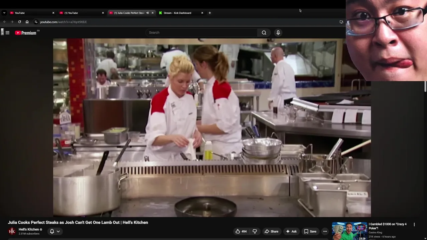Viewport: 427px width, 240px height.
Task: Click the youtube.com address bar URL
Action: pyautogui.click(x=63, y=22)
